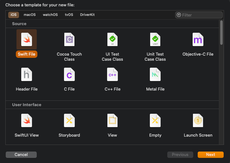Screen dimensions: 230x163
Task: Focus the Filter text field
Action: click(199, 15)
